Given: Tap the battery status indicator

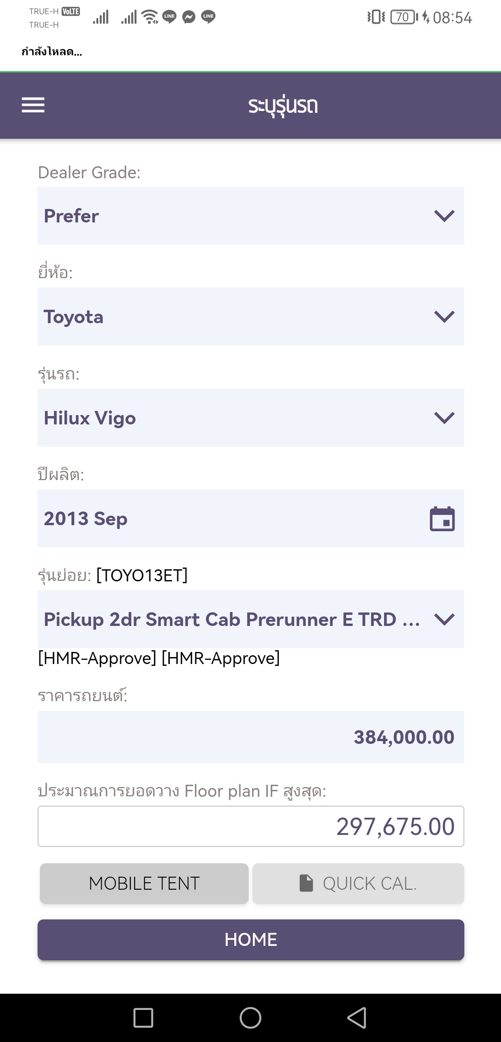Looking at the screenshot, I should pos(403,17).
